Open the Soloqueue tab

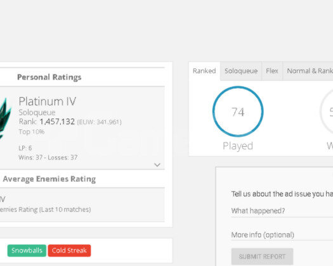coord(241,71)
